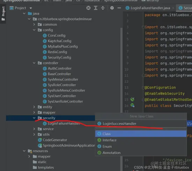Click the Expand All toolbar icon

(x=96, y=8)
